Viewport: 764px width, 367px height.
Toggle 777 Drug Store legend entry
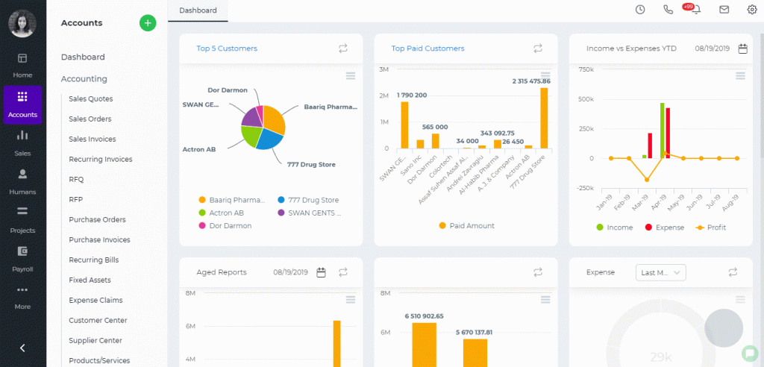click(x=308, y=200)
